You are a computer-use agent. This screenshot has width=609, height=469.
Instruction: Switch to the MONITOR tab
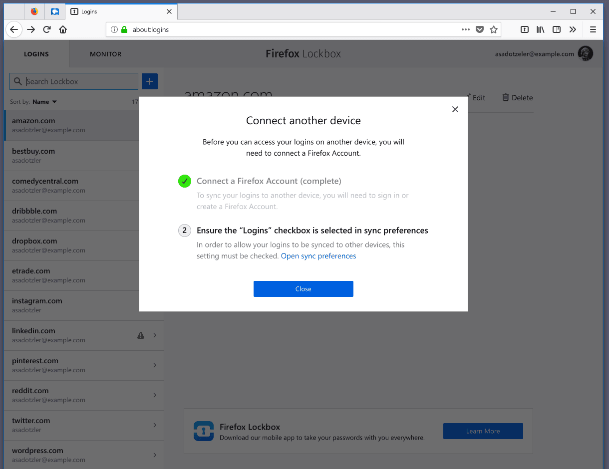(105, 54)
